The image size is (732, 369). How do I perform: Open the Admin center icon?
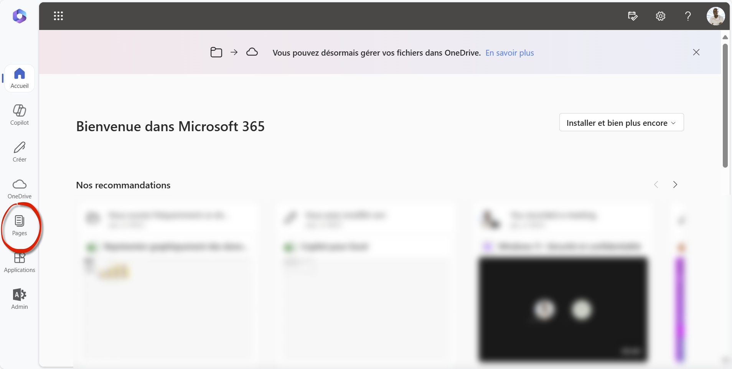20,299
